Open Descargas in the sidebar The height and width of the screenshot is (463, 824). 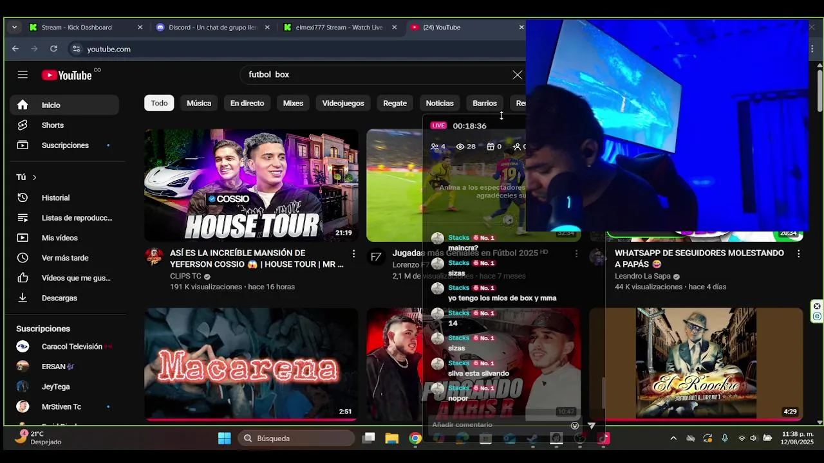click(x=64, y=298)
